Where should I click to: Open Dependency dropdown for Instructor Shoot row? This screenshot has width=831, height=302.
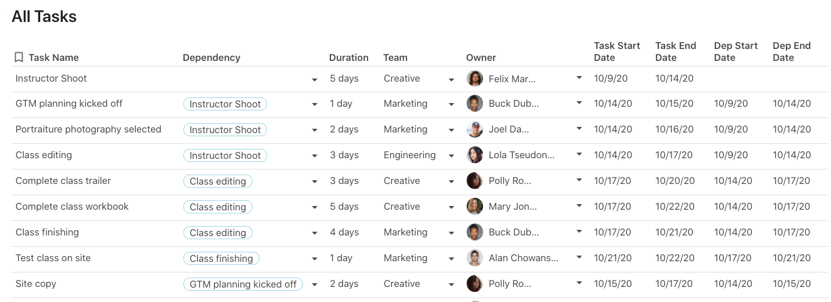[x=314, y=80]
